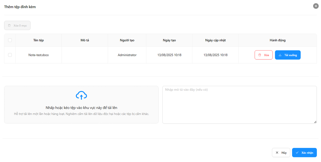The height and width of the screenshot is (162, 321).
Task: Select the "Ngày cập nhật" column header
Action: [215, 40]
